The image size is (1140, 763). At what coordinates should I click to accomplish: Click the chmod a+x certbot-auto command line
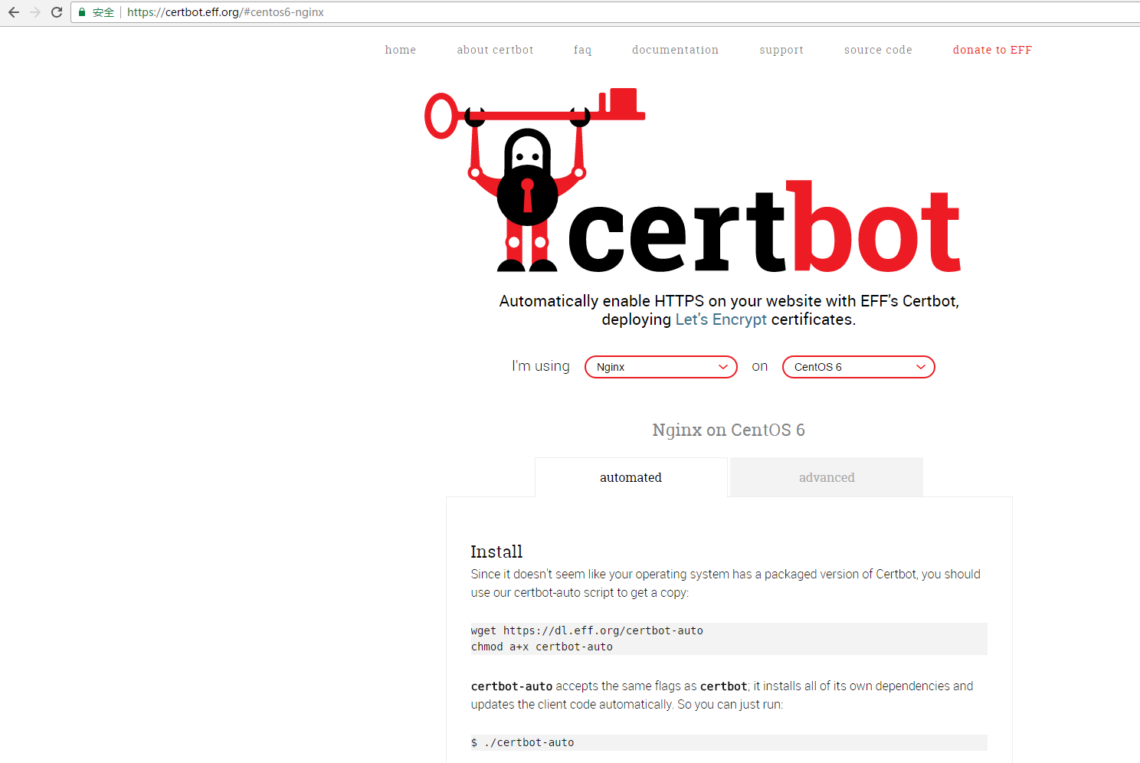tap(542, 647)
